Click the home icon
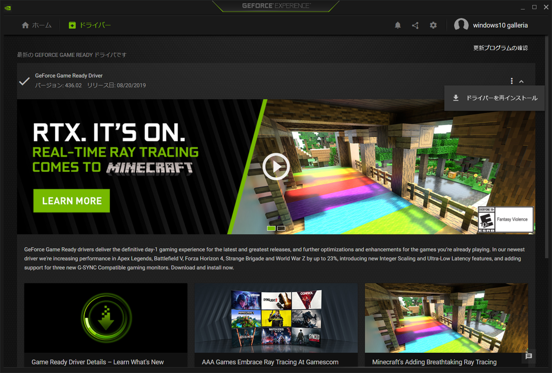The height and width of the screenshot is (373, 552). pos(25,25)
